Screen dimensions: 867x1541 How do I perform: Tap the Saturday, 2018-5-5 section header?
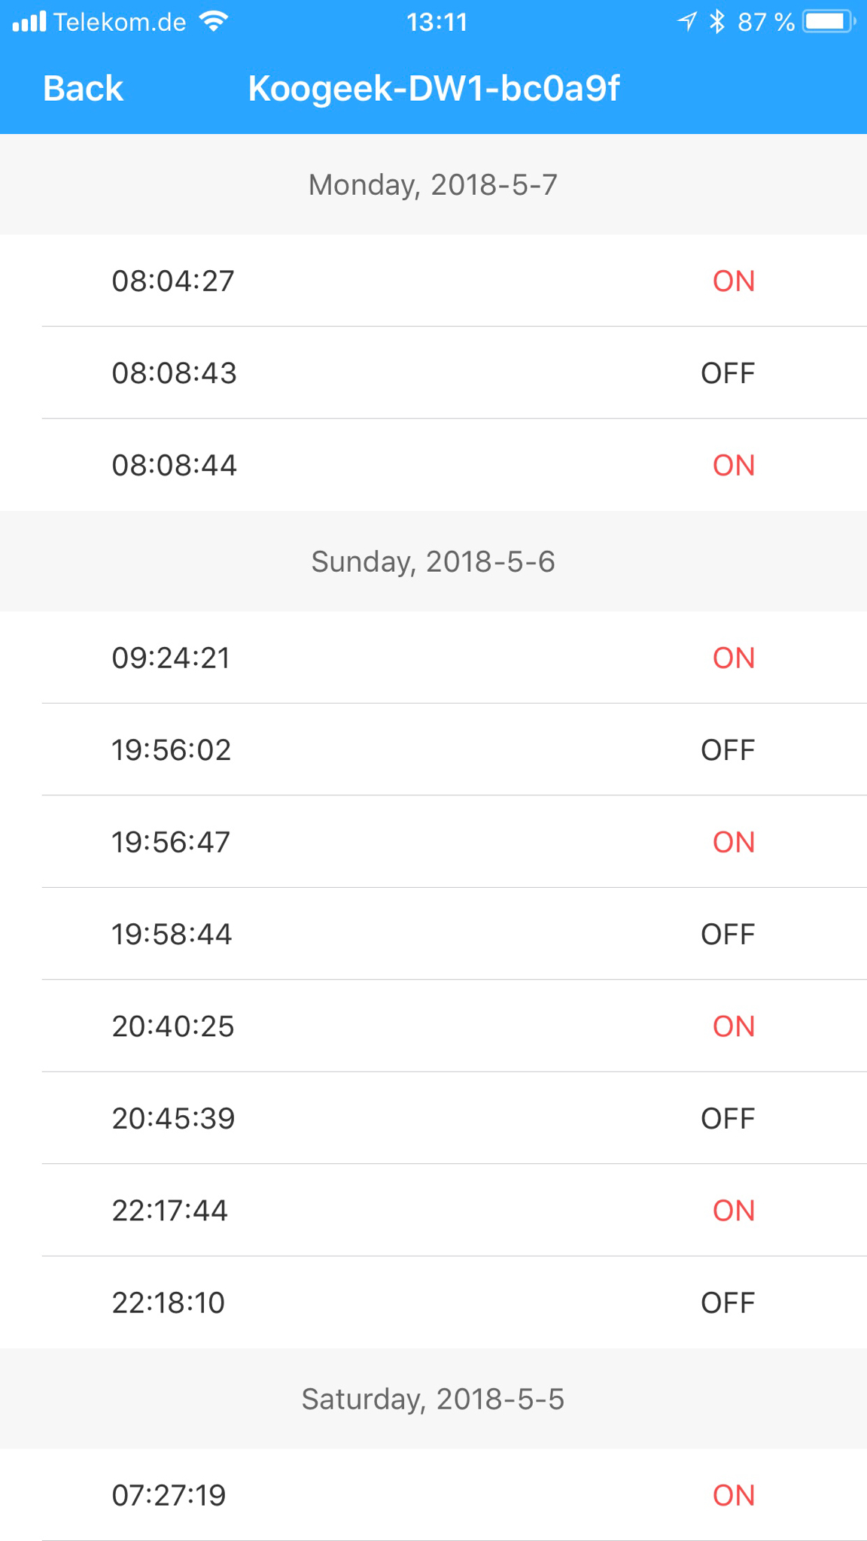point(433,1400)
